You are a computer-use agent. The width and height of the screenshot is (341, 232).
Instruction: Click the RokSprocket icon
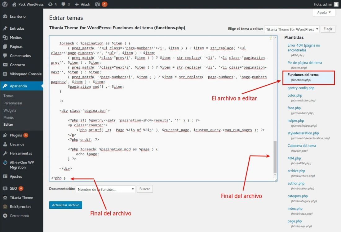pos(5,207)
